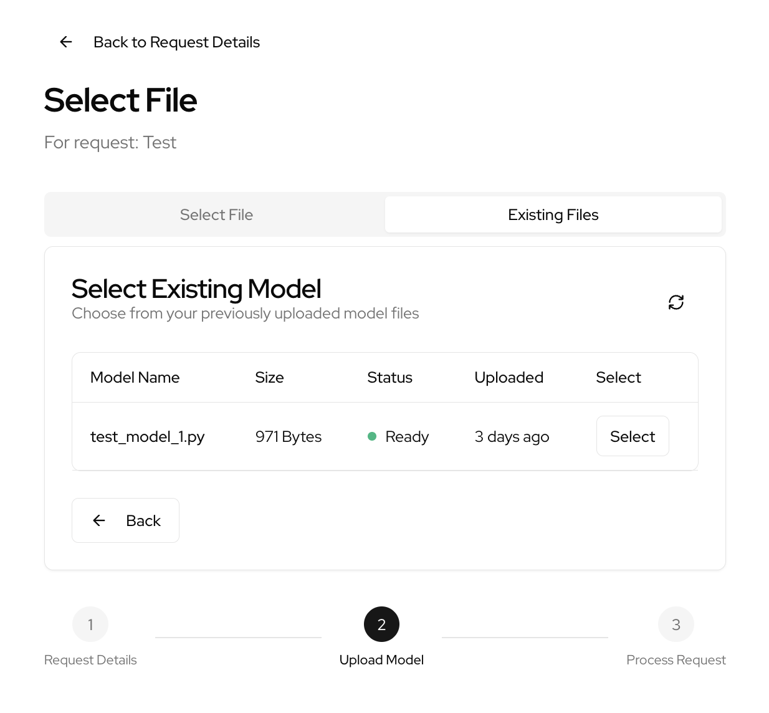Click the Status column header
This screenshot has width=769, height=713.
coord(389,378)
